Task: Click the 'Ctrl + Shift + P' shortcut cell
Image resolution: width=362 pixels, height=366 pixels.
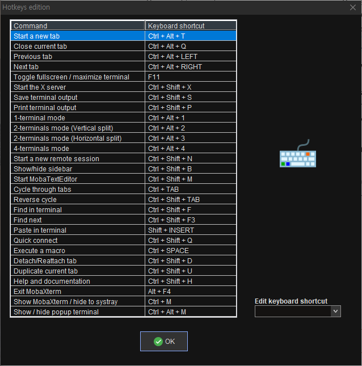Action: [191, 108]
